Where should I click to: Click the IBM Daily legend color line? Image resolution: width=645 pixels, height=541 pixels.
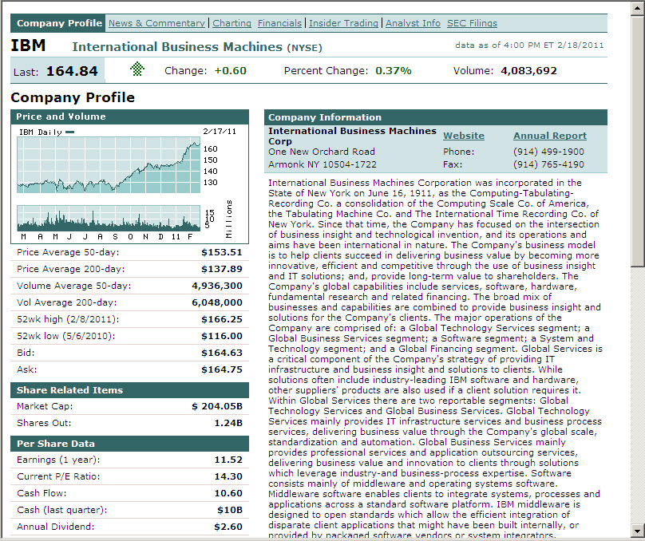pos(70,132)
